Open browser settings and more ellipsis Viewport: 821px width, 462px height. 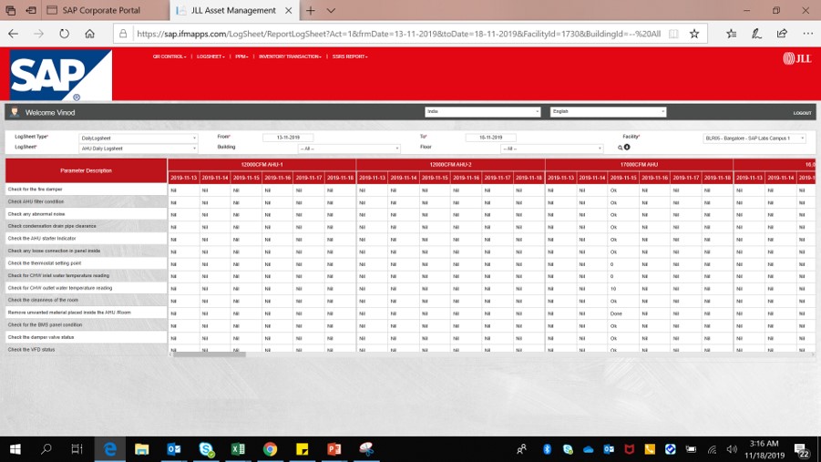point(808,34)
